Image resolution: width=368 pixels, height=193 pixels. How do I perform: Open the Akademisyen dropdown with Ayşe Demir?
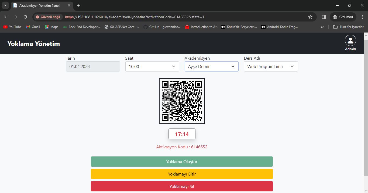point(211,66)
